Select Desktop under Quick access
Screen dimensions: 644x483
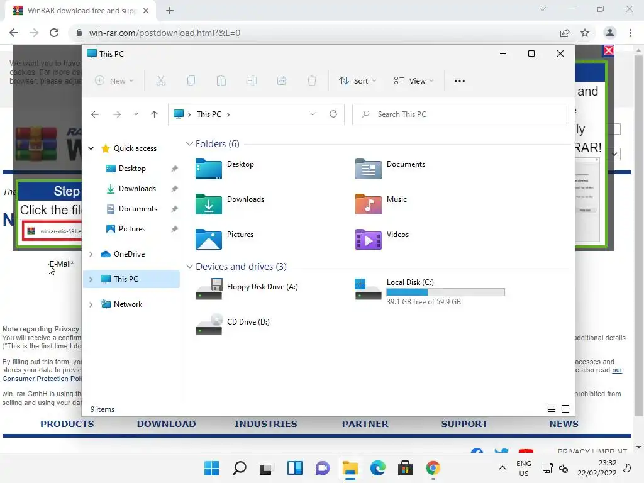click(132, 169)
